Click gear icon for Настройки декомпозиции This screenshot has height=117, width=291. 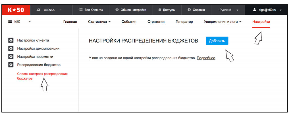[11, 48]
